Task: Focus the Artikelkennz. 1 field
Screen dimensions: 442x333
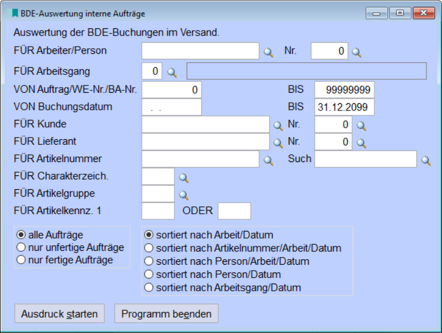Action: click(158, 211)
